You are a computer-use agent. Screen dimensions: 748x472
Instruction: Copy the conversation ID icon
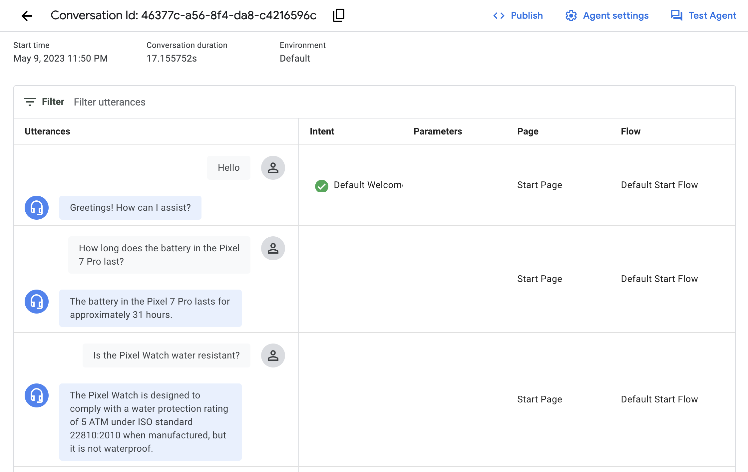coord(338,15)
